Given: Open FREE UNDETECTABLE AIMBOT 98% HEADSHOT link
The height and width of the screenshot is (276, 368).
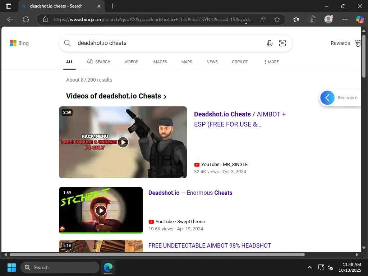Looking at the screenshot, I should pyautogui.click(x=210, y=246).
